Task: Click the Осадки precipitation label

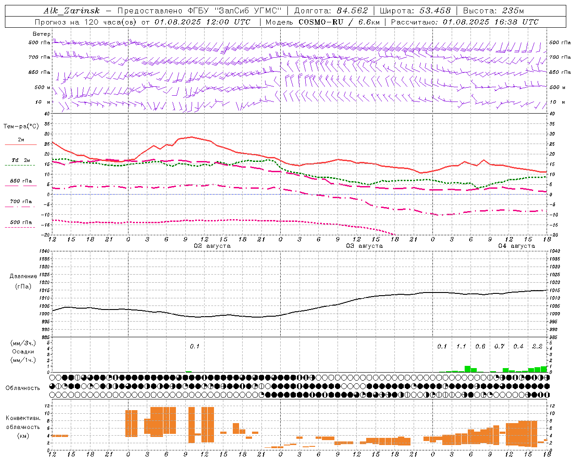Action: 22,352
